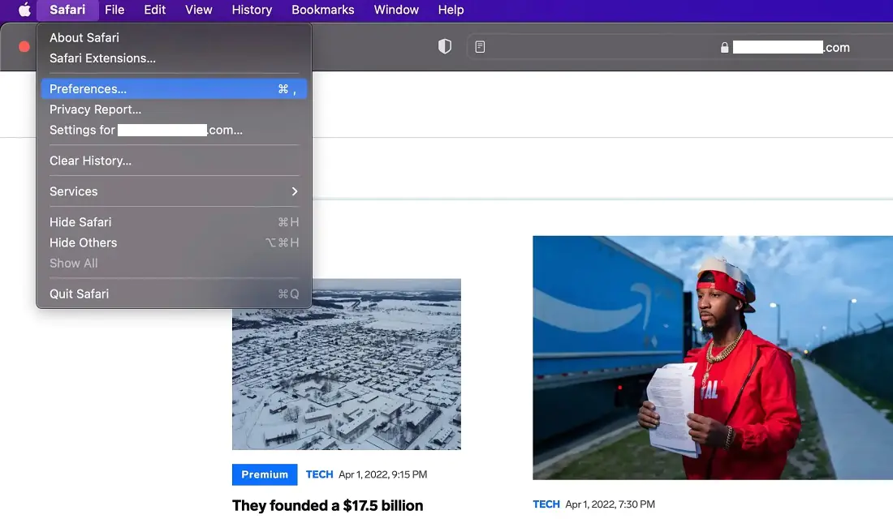This screenshot has width=893, height=519.
Task: Click the privacy shield icon
Action: (x=444, y=47)
